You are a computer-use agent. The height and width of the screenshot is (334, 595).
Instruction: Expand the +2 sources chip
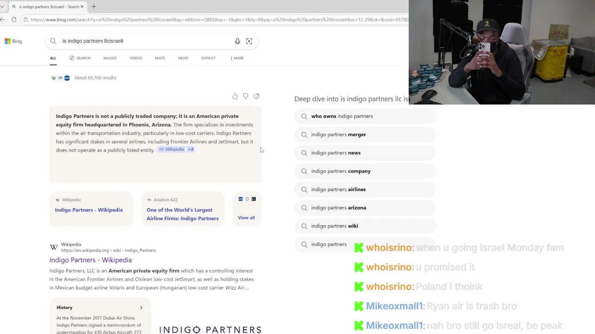coord(191,149)
